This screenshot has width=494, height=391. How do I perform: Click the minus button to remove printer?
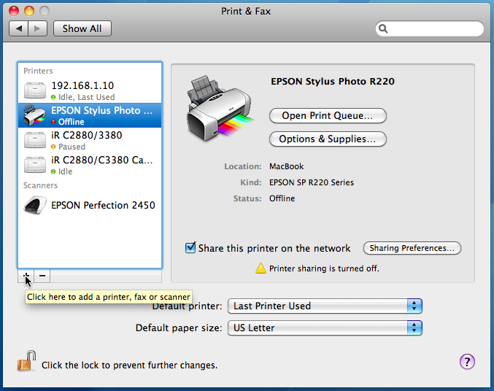click(42, 276)
